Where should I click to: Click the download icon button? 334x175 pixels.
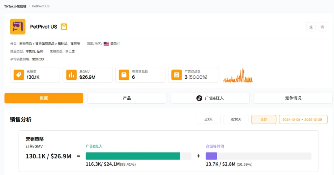point(311,27)
